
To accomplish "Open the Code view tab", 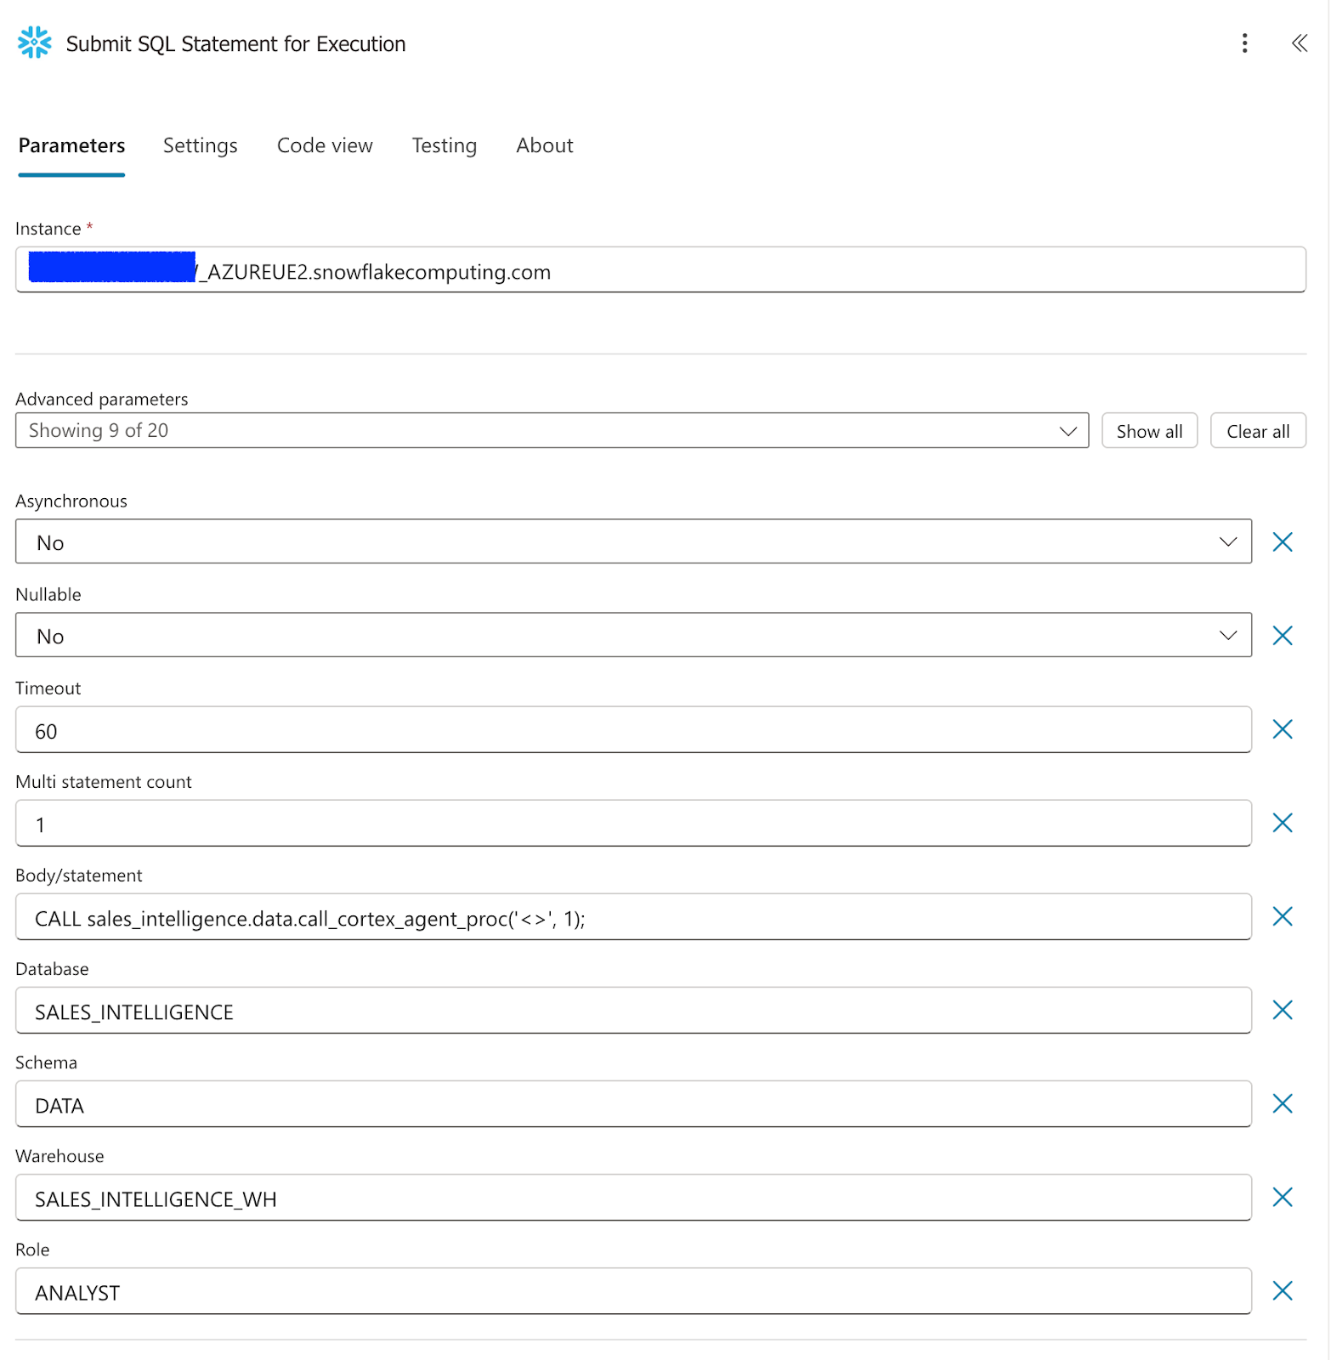I will point(325,145).
